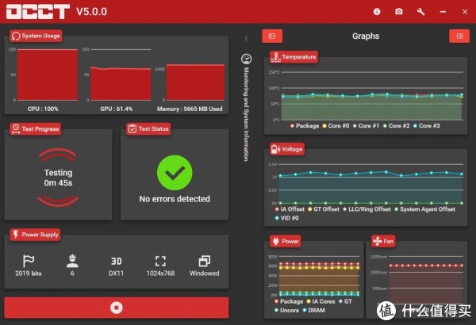This screenshot has height=325, width=476.
Task: Click the 2019 bits flag icon
Action: [x=29, y=261]
